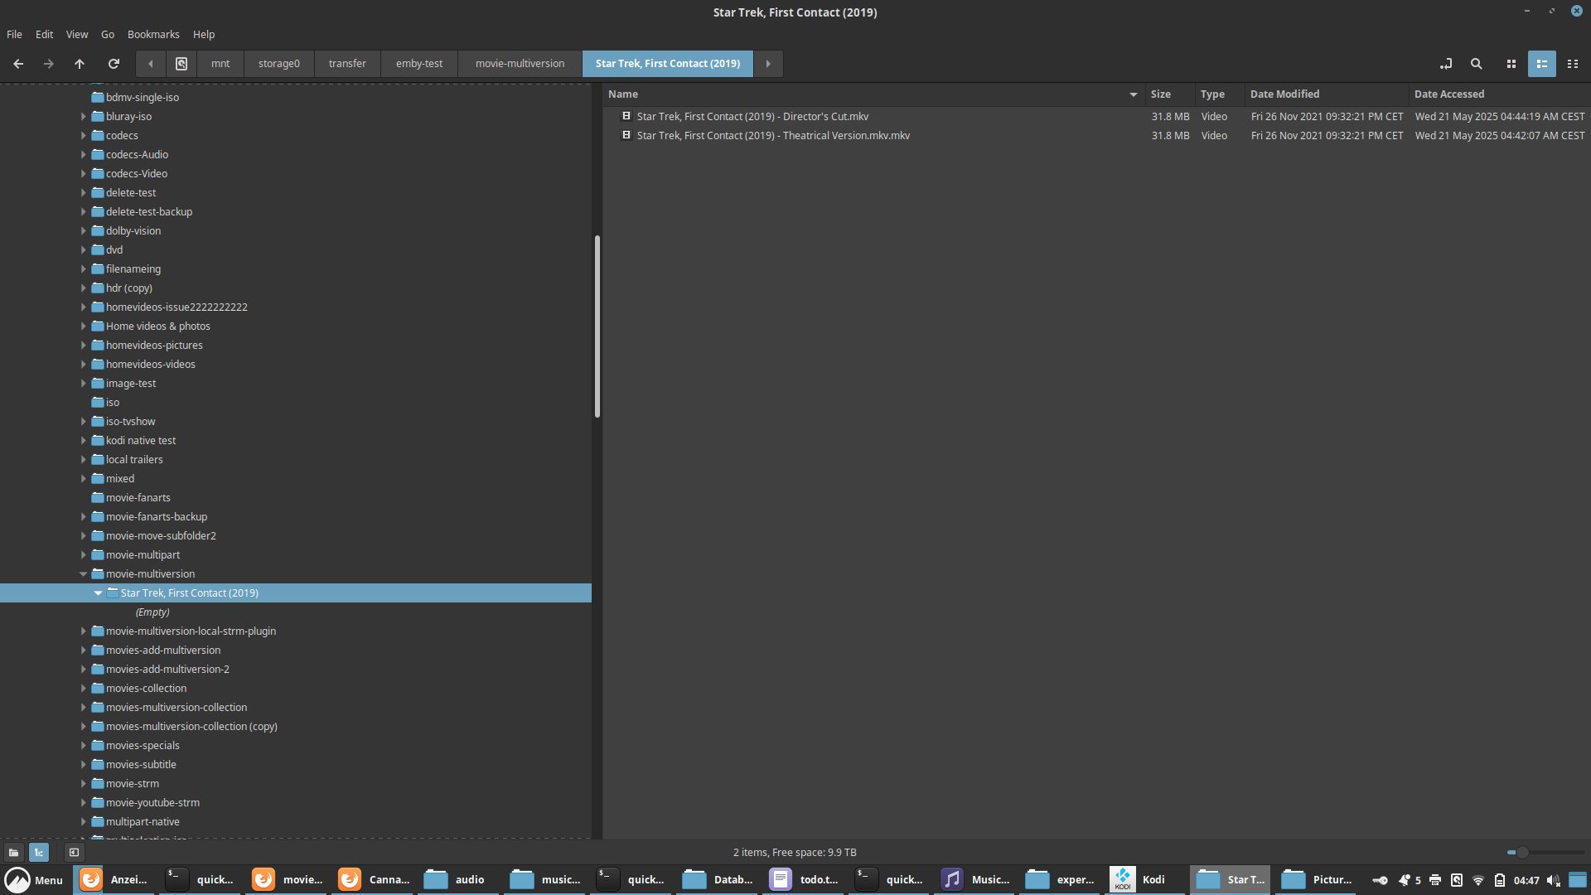Open the View menu
1591x895 pixels.
pos(76,34)
